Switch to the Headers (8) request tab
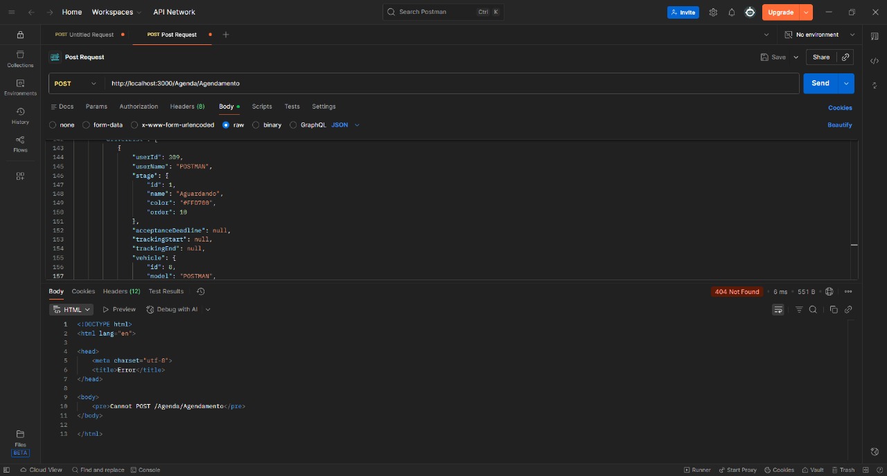The image size is (887, 476). [187, 107]
